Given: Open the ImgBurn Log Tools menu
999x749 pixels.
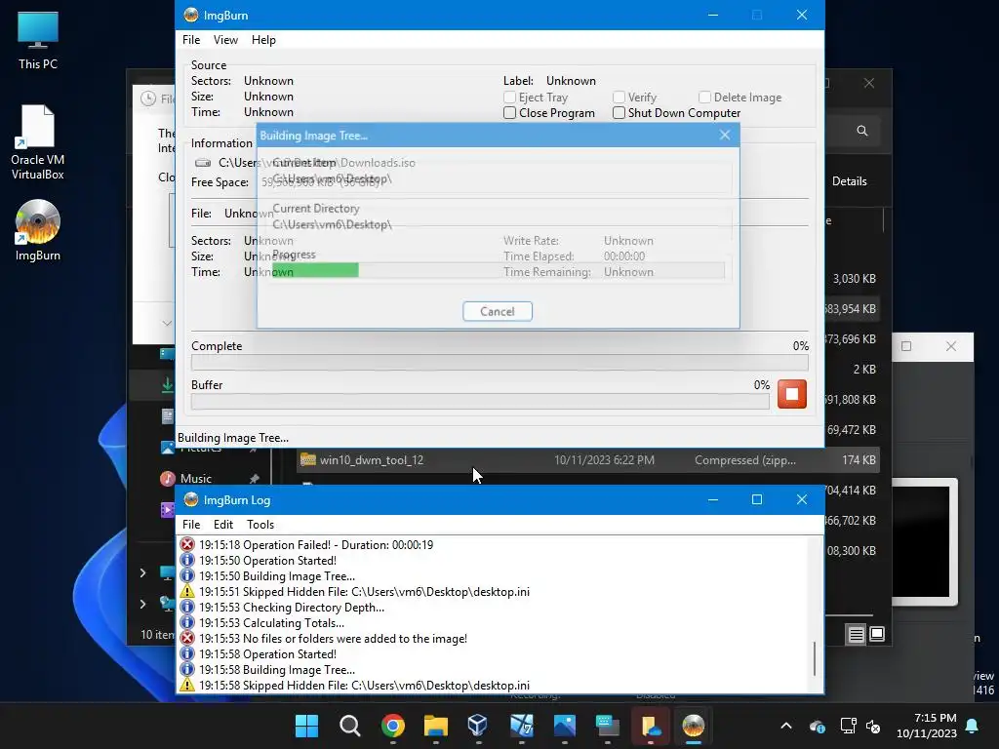Looking at the screenshot, I should (x=260, y=525).
